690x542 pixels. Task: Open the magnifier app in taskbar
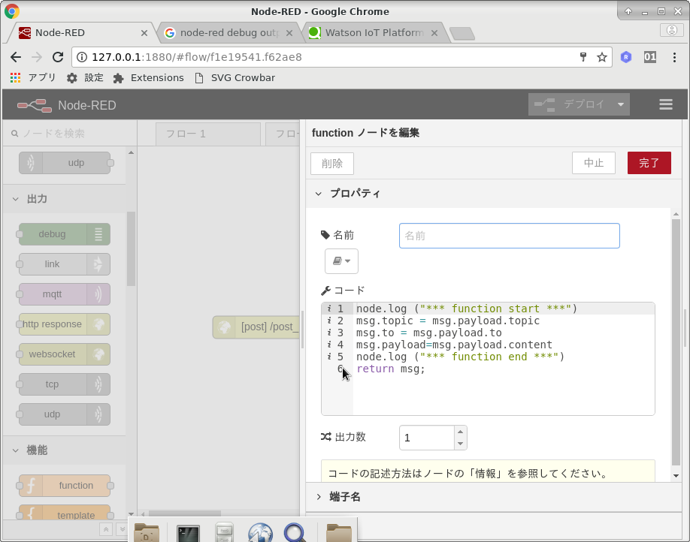coord(295,532)
